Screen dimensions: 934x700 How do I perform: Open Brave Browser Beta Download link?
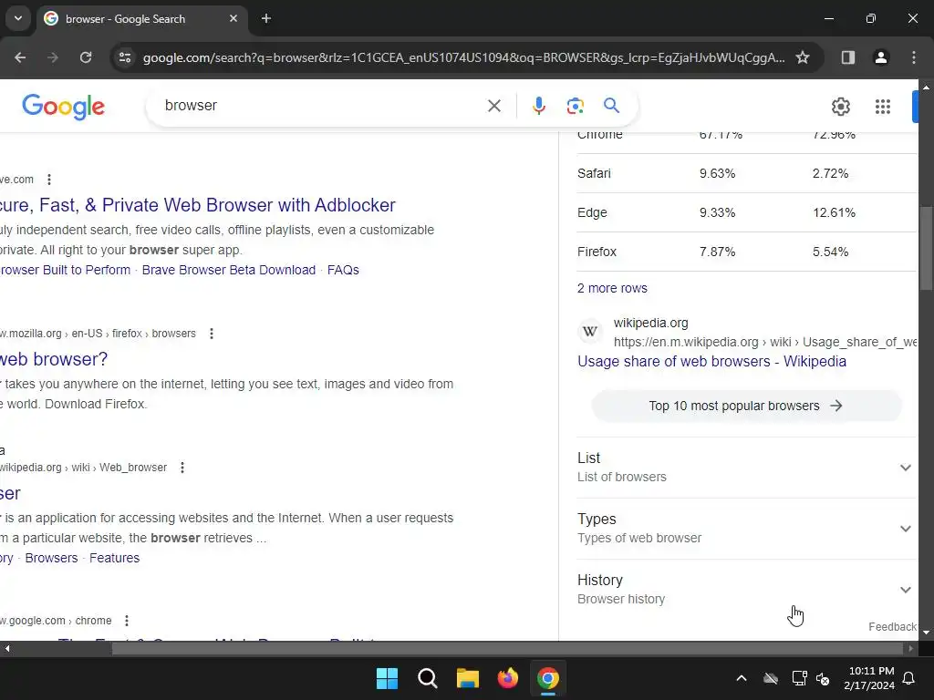229,270
